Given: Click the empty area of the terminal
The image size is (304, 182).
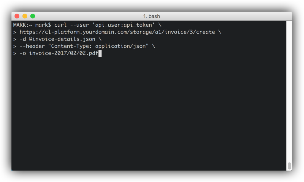Looking at the screenshot, I should pyautogui.click(x=148, y=112).
